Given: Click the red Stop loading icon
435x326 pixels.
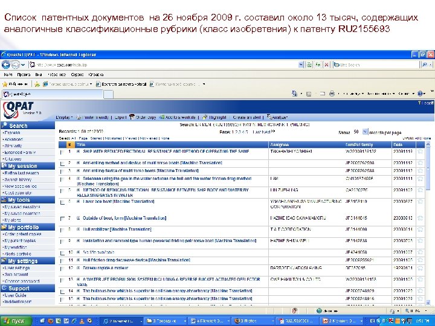Looking at the screenshot, I should pyautogui.click(x=326, y=65).
